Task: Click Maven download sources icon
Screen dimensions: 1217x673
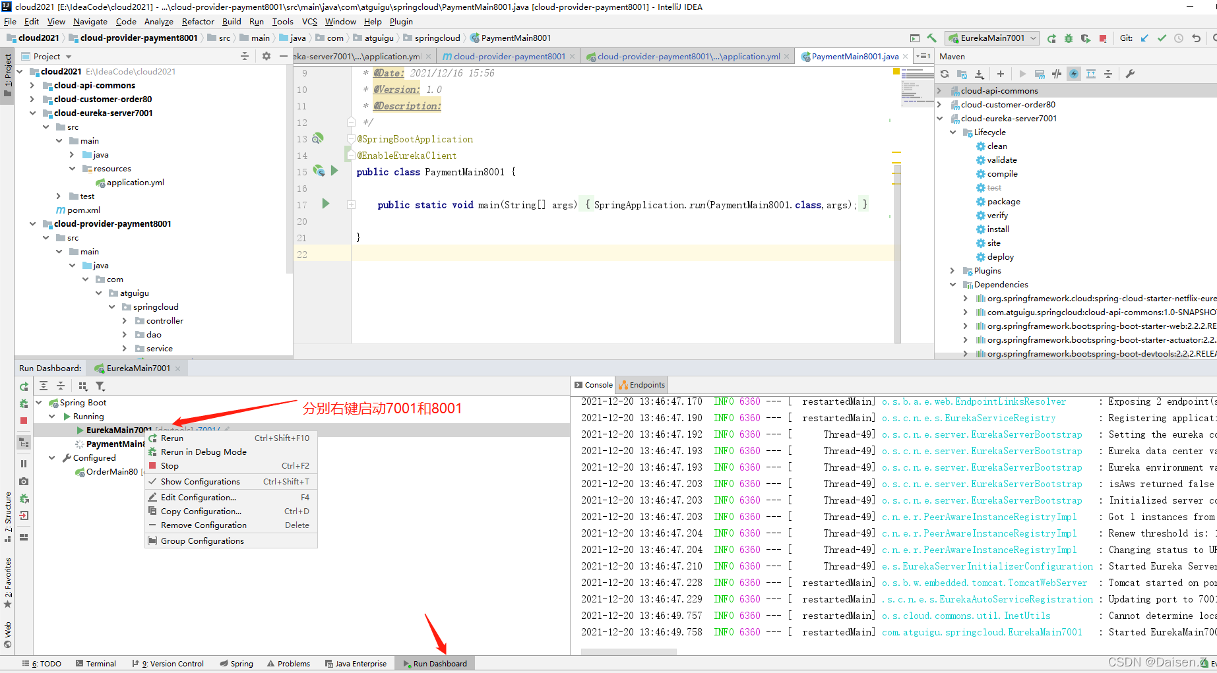Action: [x=980, y=74]
